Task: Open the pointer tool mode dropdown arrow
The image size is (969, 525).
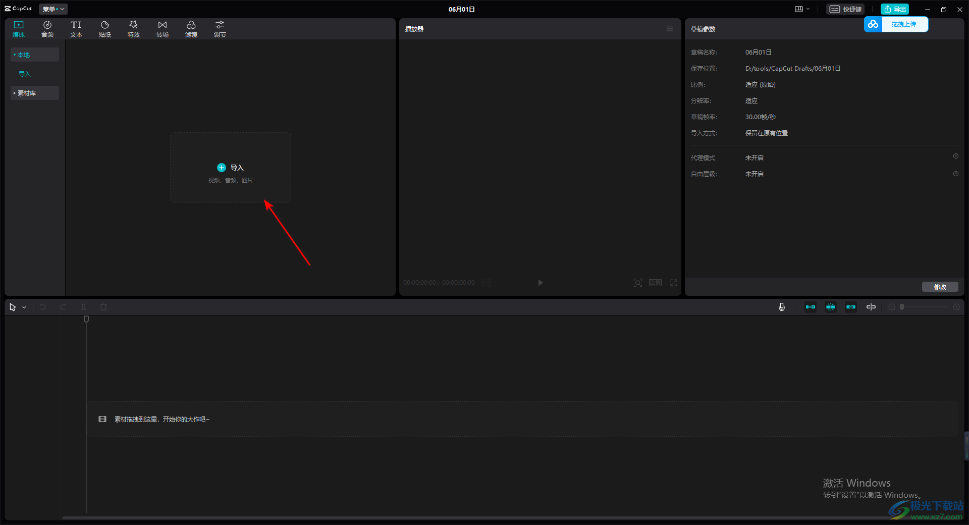Action: tap(24, 307)
